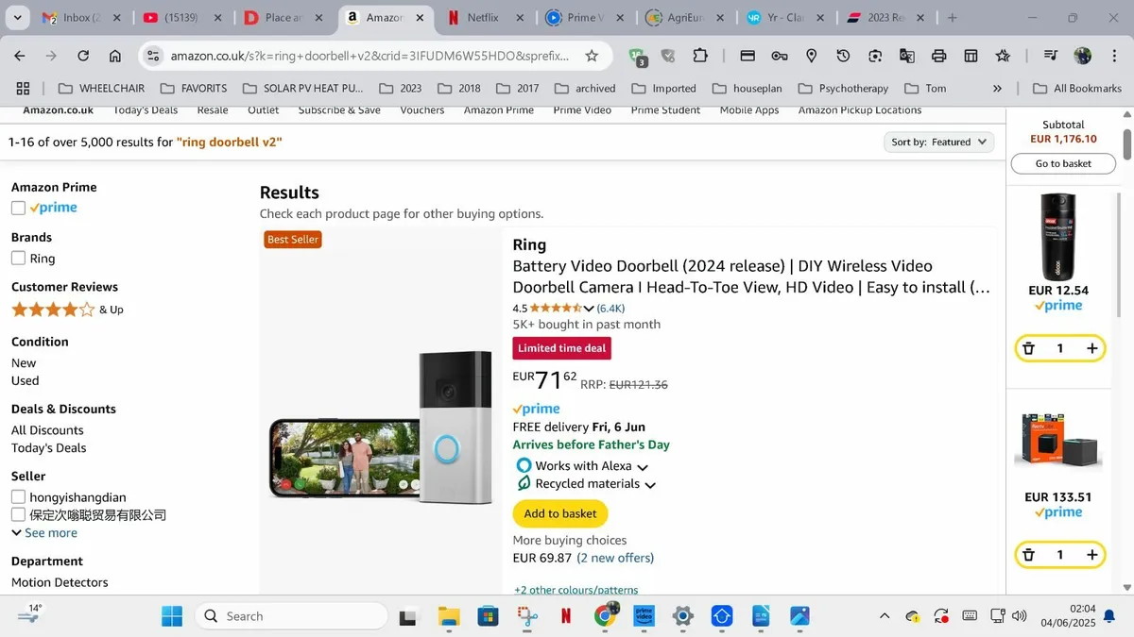The image size is (1134, 637).
Task: Open the extensions puzzle icon
Action: pyautogui.click(x=700, y=56)
